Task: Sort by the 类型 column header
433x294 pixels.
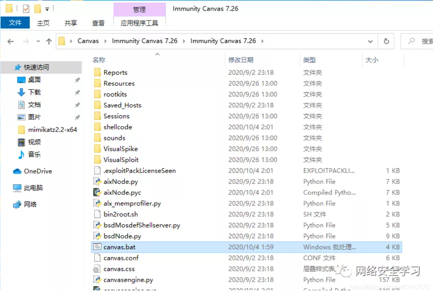Action: [309, 60]
